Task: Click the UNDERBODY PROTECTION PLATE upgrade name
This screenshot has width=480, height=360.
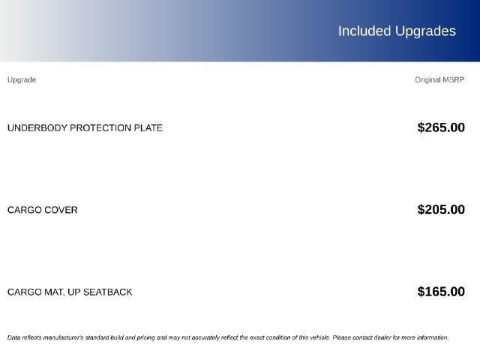Action: pyautogui.click(x=85, y=128)
